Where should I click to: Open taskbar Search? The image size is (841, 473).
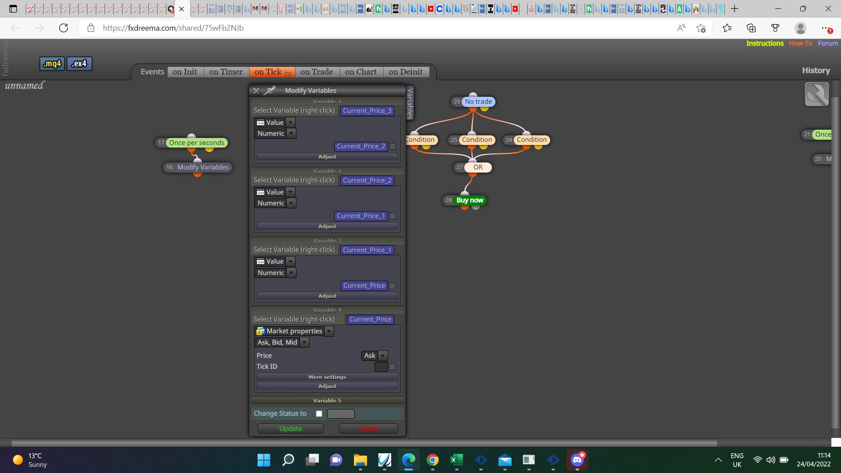[x=288, y=460]
